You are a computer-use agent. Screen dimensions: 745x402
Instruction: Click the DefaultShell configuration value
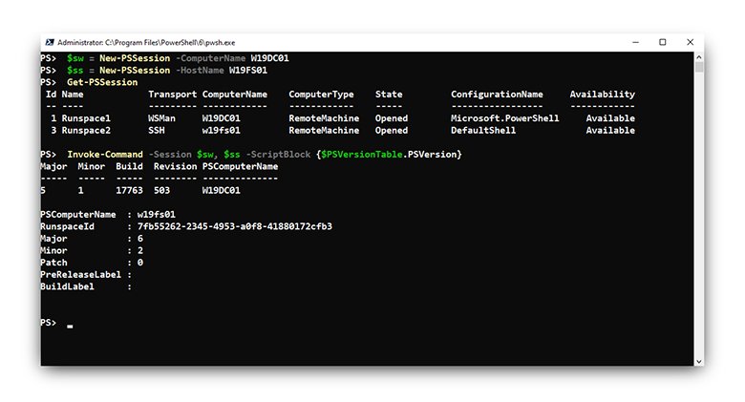point(483,130)
